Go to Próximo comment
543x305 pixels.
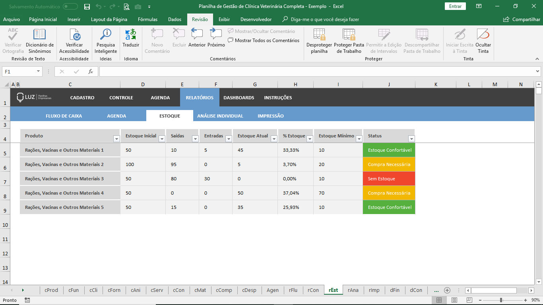coord(216,38)
